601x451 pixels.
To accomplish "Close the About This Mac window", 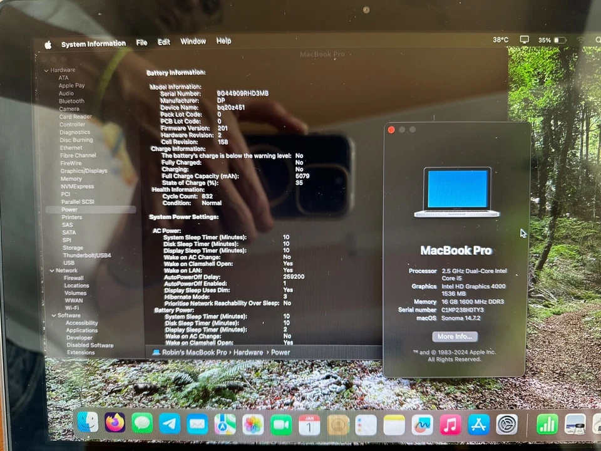I will [391, 130].
